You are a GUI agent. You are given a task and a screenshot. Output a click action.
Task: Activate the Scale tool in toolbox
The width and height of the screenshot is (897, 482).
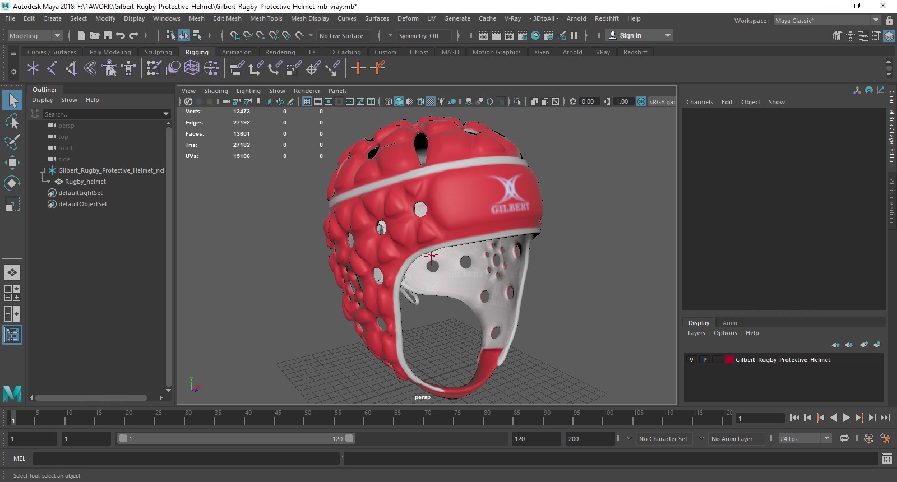coord(12,203)
